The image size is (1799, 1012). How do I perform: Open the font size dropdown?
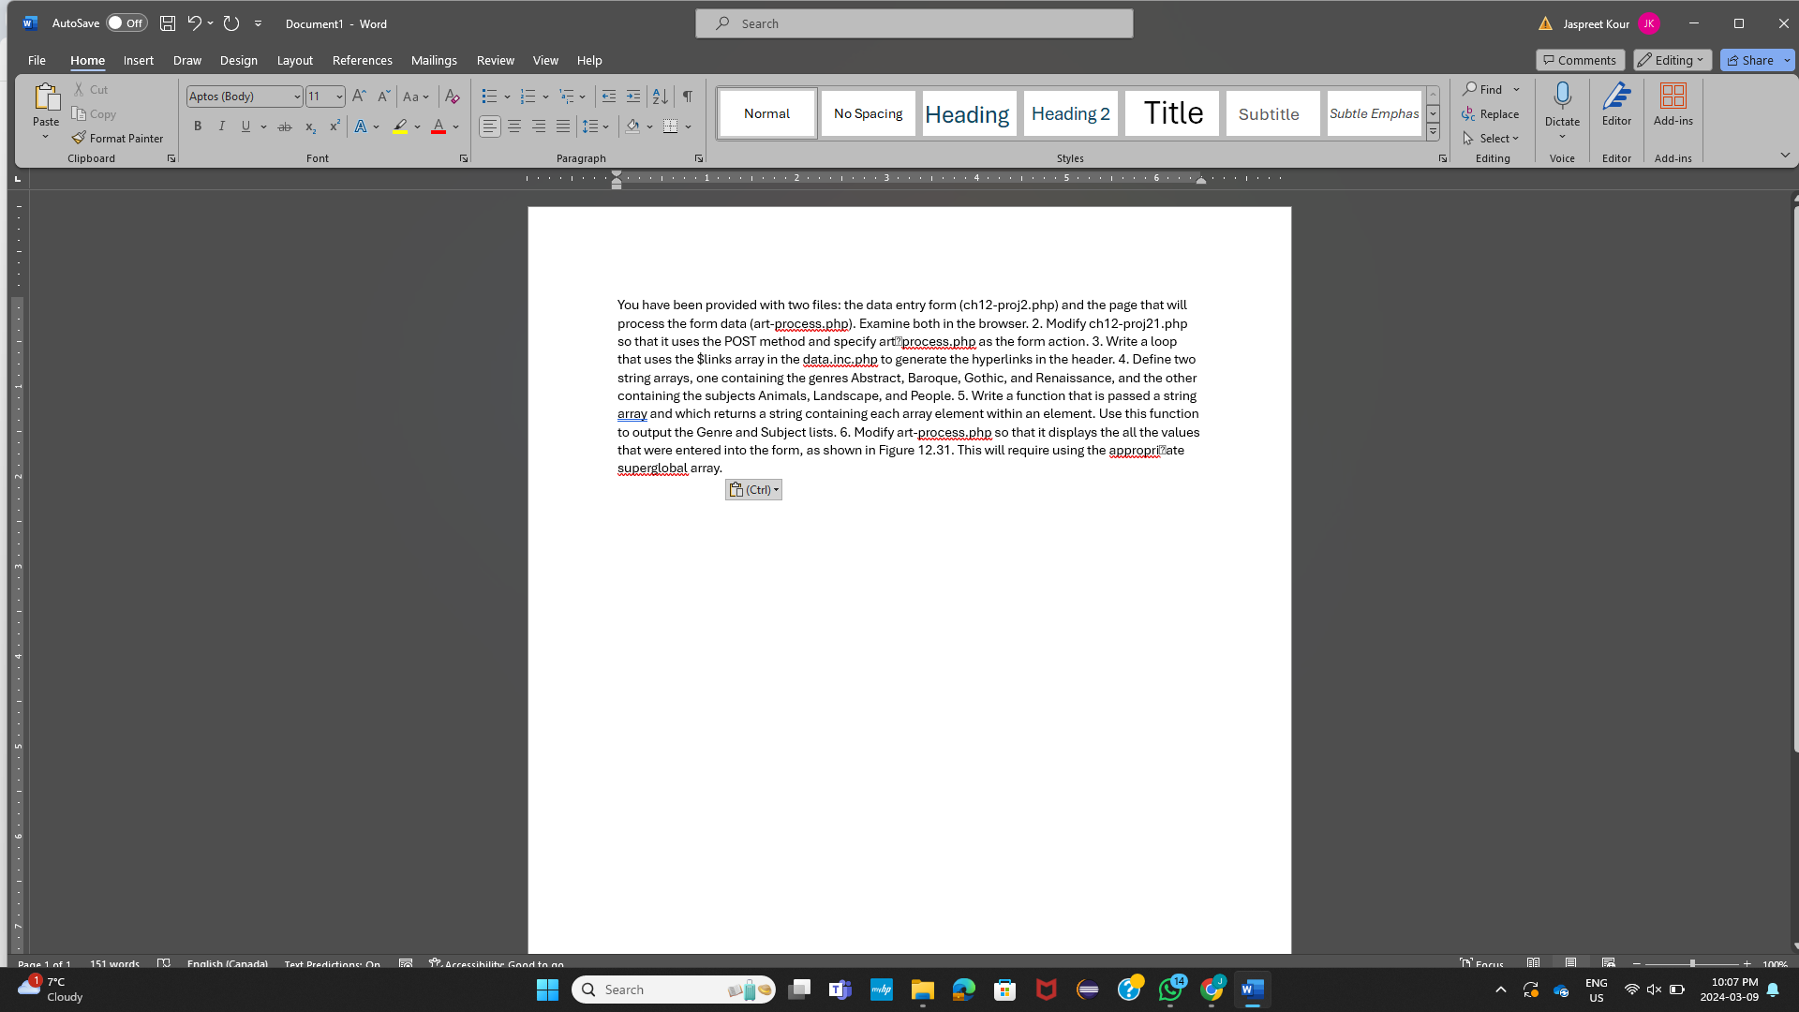point(337,96)
